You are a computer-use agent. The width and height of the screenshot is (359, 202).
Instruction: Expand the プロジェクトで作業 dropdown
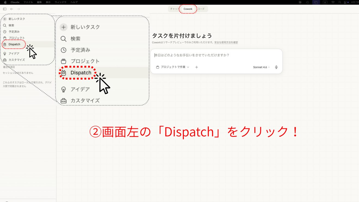pyautogui.click(x=173, y=67)
